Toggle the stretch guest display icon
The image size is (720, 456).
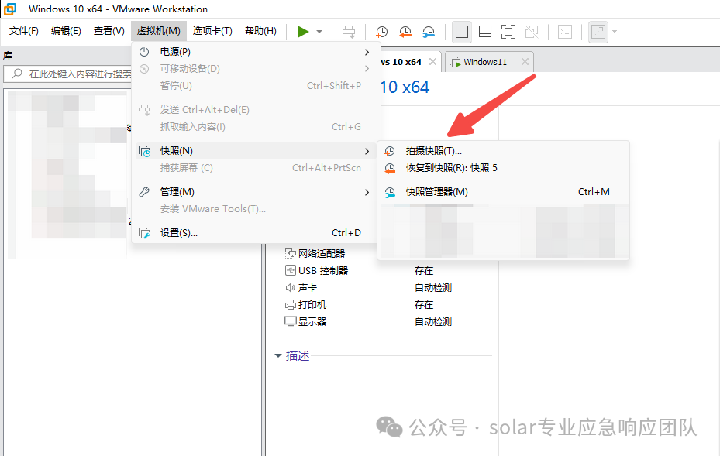pyautogui.click(x=598, y=32)
